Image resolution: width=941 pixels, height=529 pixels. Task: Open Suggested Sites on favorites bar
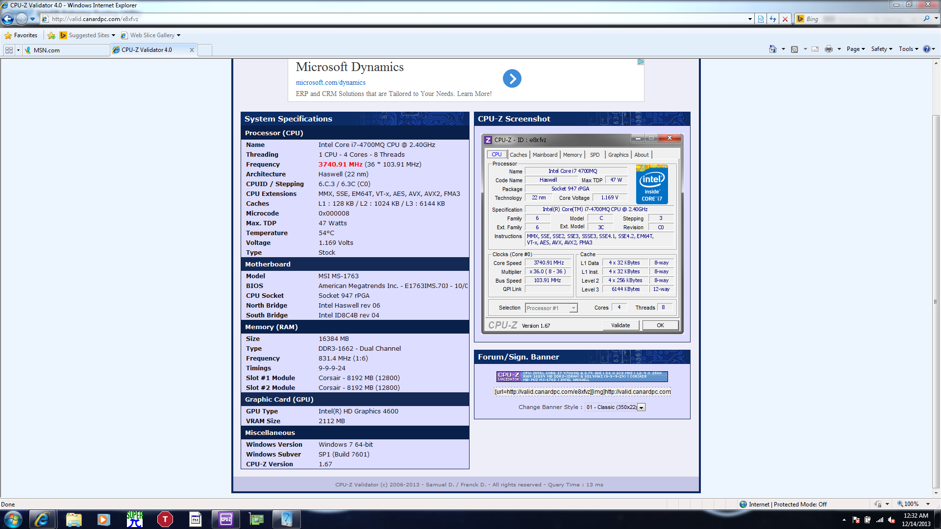pos(87,35)
